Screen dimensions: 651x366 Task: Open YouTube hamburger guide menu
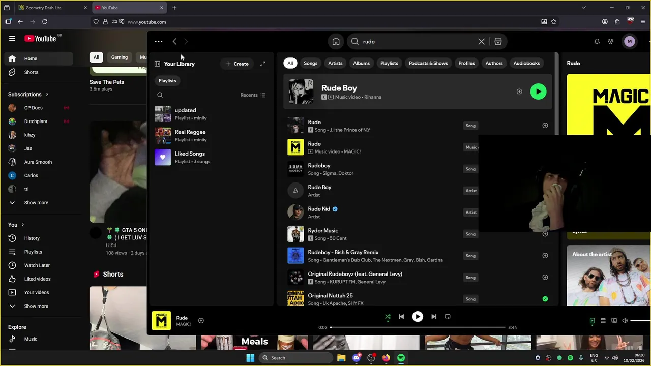[x=12, y=38]
